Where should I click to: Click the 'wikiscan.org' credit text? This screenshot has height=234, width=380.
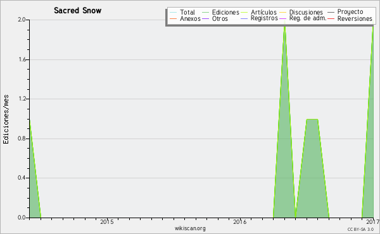pyautogui.click(x=190, y=228)
